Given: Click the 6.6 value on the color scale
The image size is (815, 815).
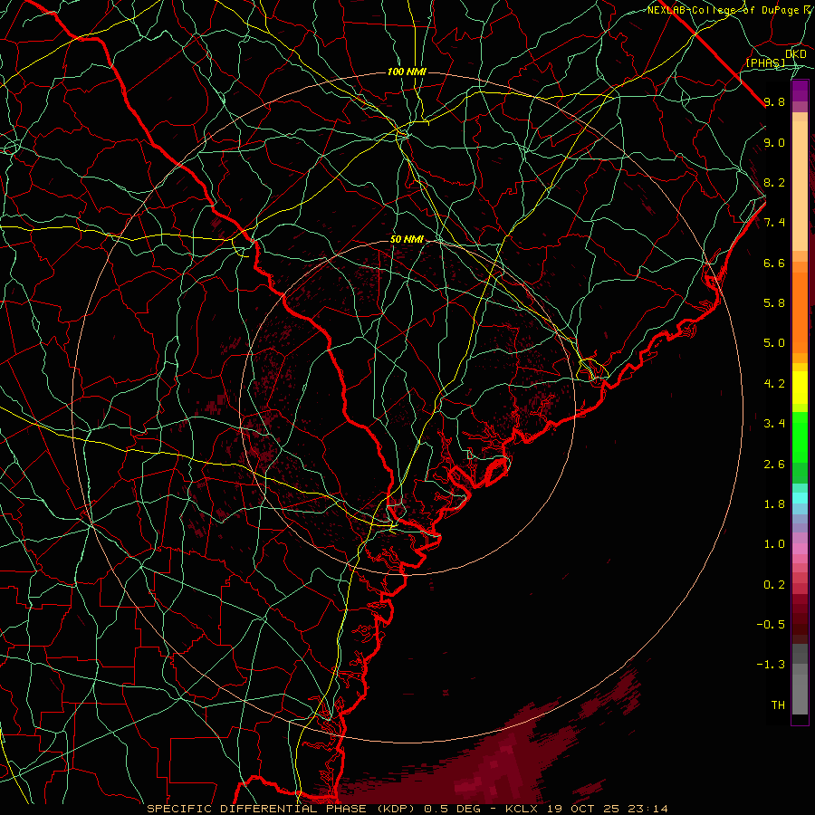Looking at the screenshot, I should pyautogui.click(x=774, y=263).
